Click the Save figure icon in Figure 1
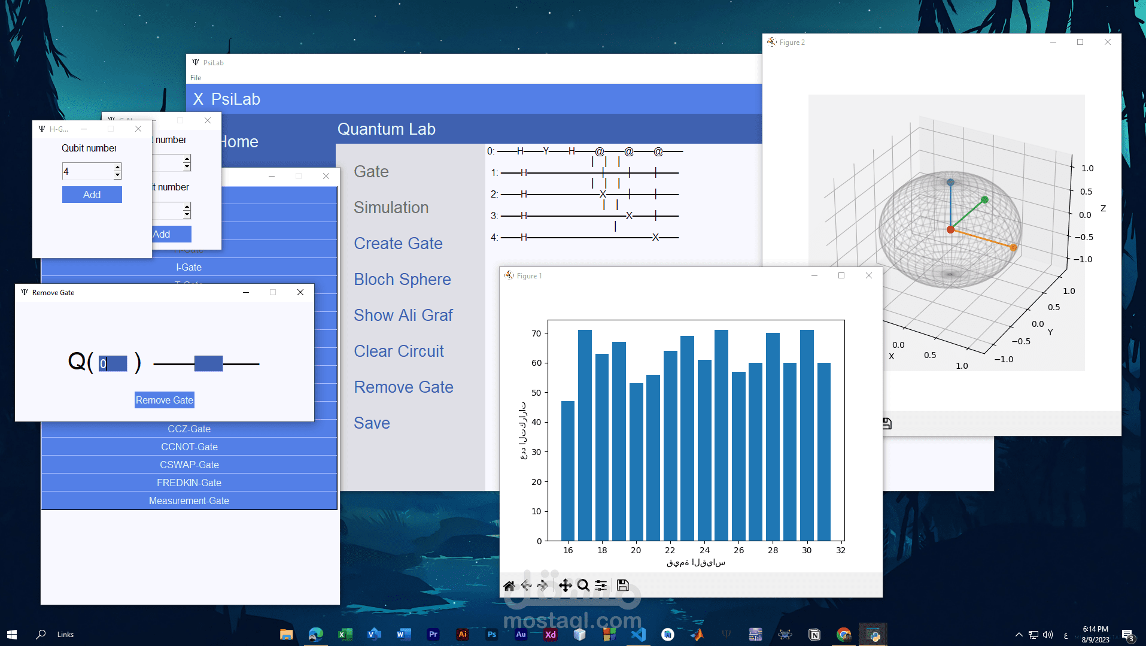Image resolution: width=1146 pixels, height=646 pixels. tap(623, 586)
